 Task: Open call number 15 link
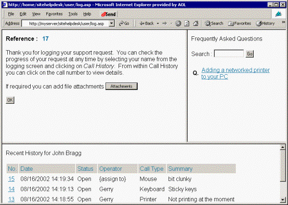(11, 179)
